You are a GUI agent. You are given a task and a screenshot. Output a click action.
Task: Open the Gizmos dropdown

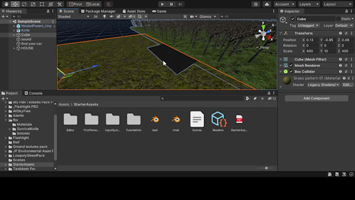[207, 17]
